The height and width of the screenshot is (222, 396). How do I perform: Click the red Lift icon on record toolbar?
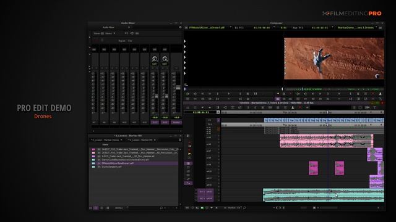[372, 94]
